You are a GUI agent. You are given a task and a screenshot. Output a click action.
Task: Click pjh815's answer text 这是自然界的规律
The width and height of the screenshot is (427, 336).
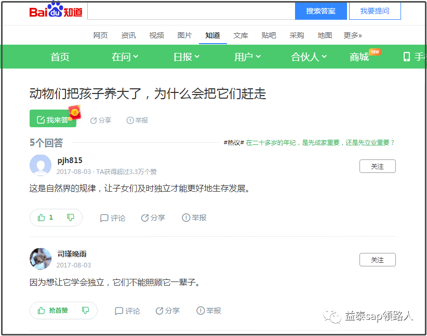point(139,188)
